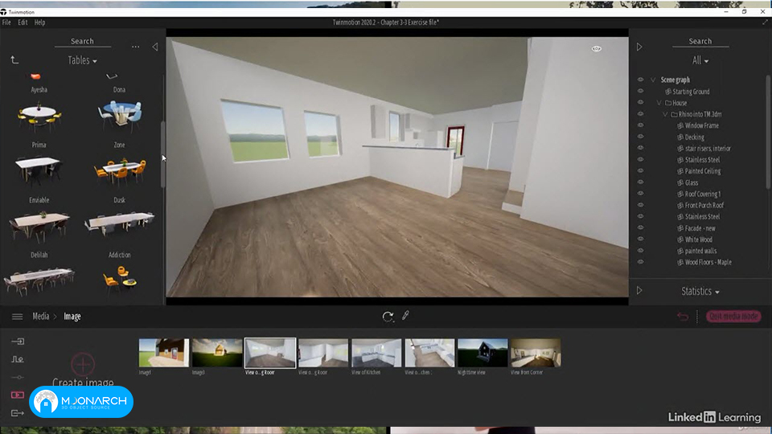
Task: Click the folder icon beside Rhino into TM.3dm
Action: [674, 114]
